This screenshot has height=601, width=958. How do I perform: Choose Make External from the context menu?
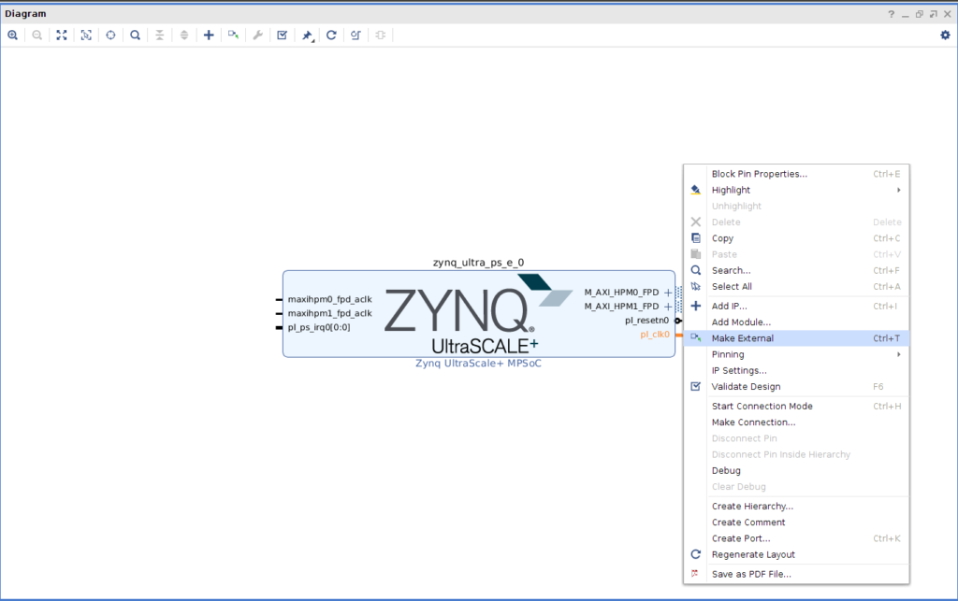(x=742, y=338)
